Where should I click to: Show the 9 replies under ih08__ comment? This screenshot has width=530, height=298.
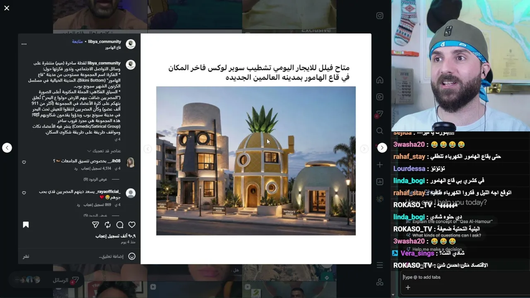point(95,179)
